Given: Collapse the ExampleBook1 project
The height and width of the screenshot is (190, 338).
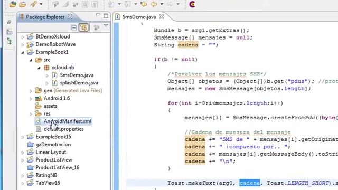Looking at the screenshot, I should tap(23, 52).
